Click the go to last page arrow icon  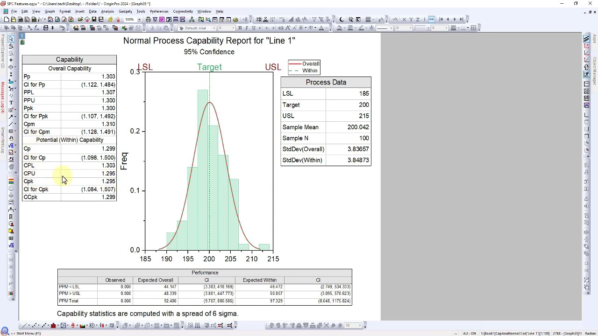[461, 19]
